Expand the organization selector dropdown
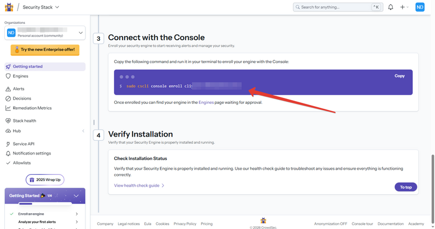 coord(45,33)
